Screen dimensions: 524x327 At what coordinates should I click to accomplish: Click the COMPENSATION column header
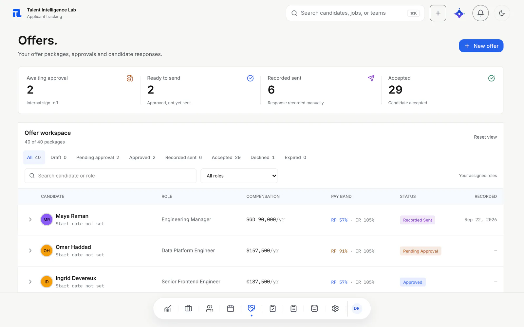coord(263,197)
